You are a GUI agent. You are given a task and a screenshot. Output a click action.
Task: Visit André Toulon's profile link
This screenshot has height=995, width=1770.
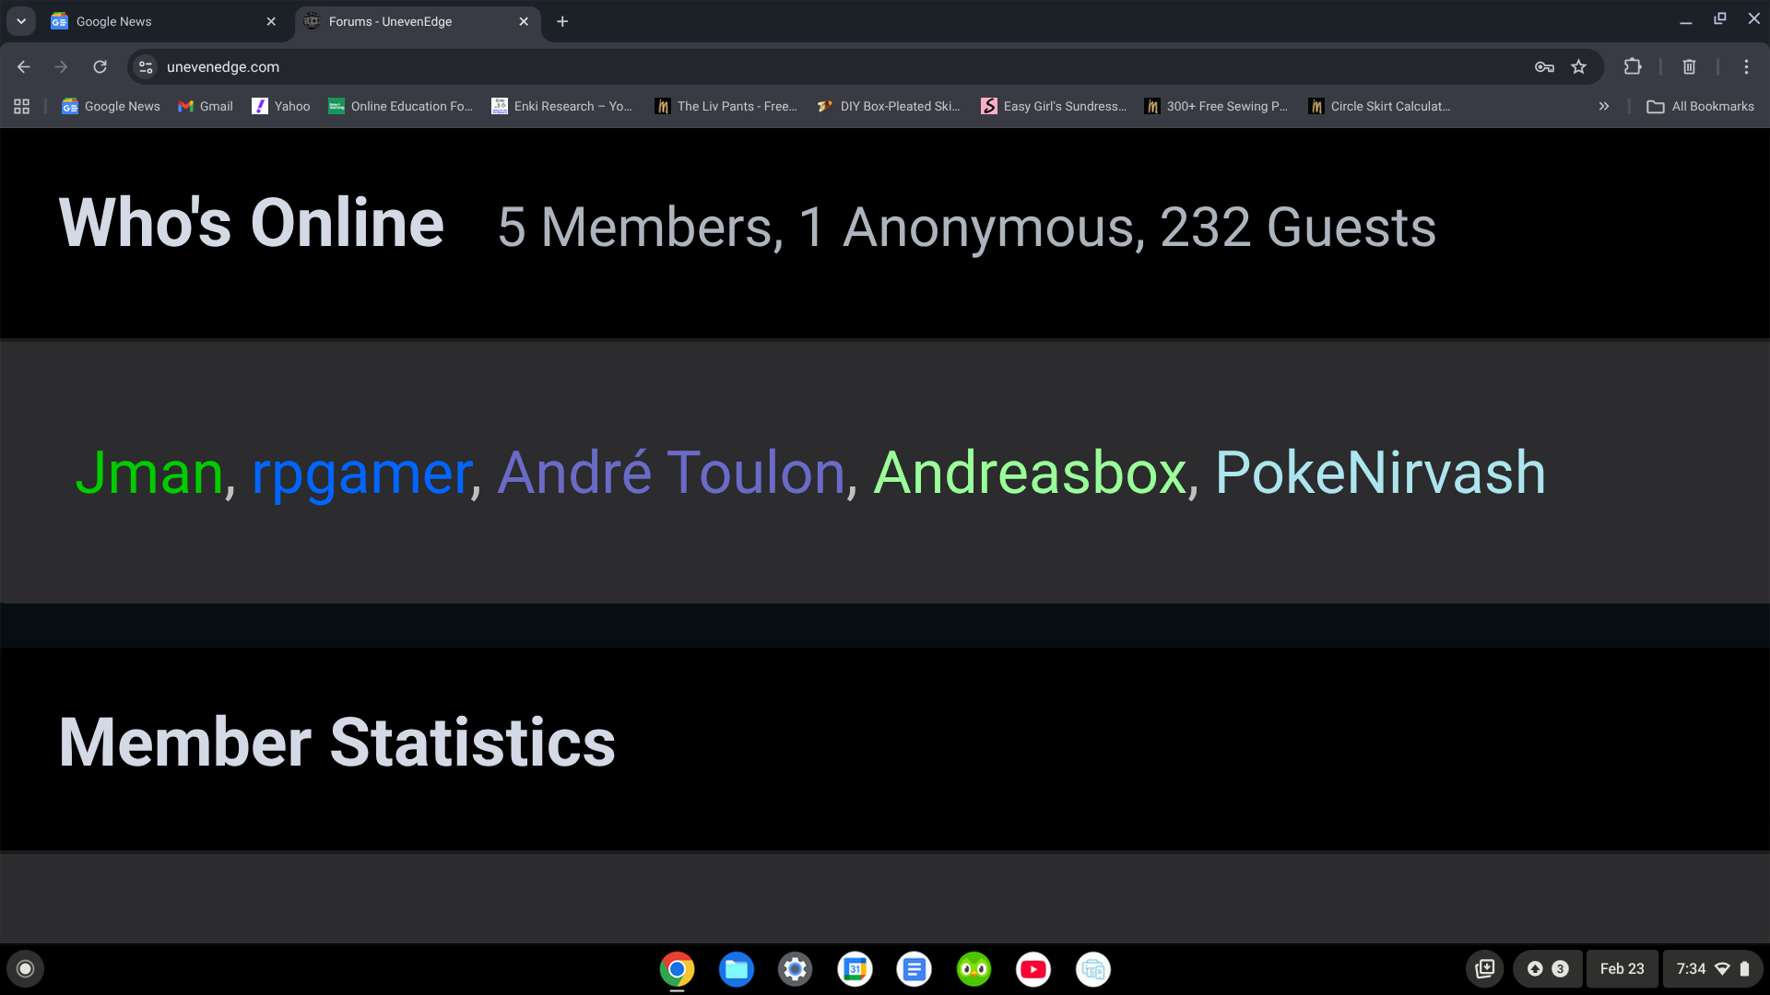point(671,473)
